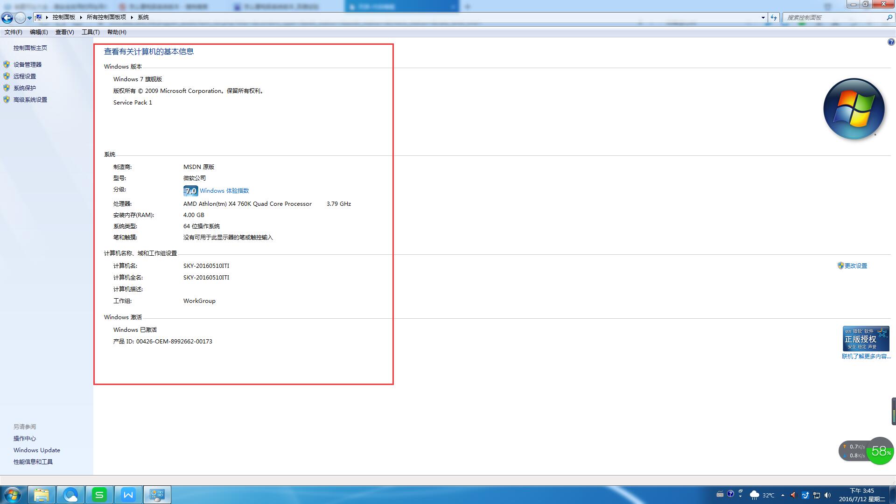Open the 编辑(E) menu
Screen dimensions: 896x504
(x=39, y=32)
